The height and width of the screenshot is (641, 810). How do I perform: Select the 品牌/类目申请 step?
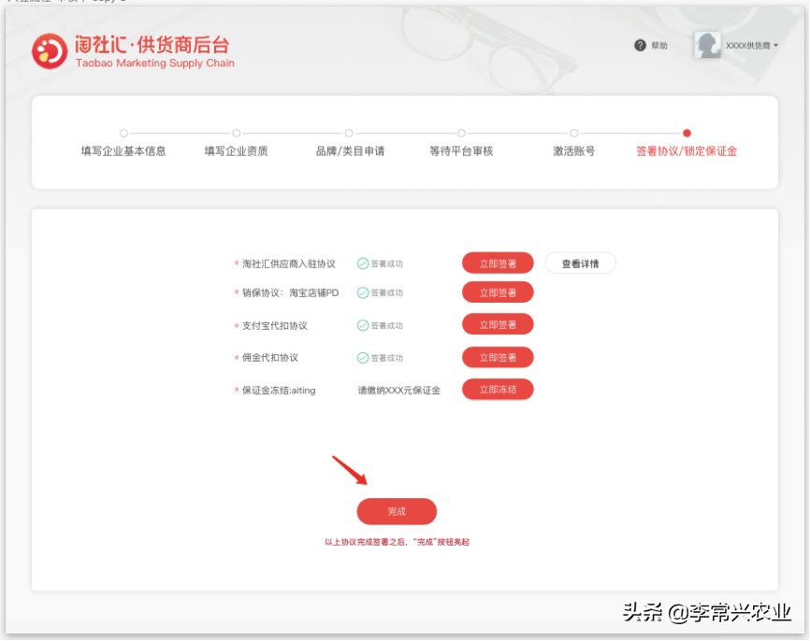350,150
